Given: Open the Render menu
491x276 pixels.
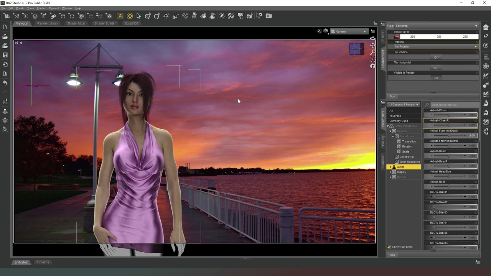Looking at the screenshot, I should click(41, 8).
